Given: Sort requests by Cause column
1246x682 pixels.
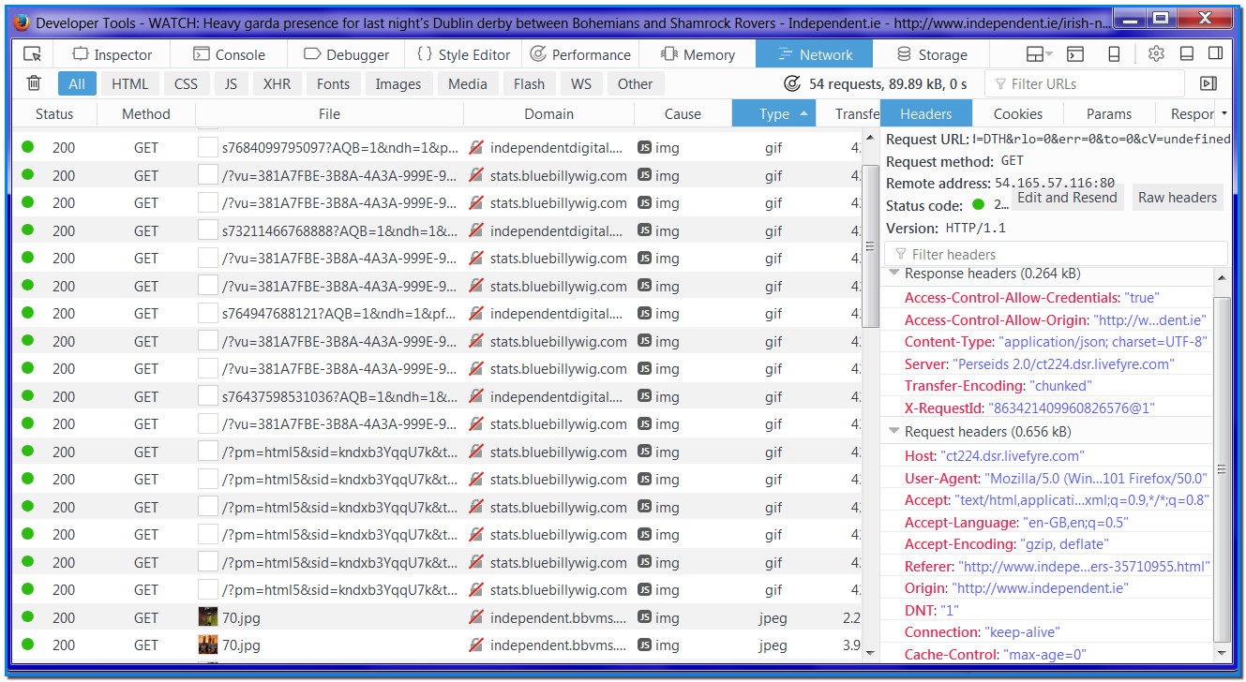Looking at the screenshot, I should coord(683,114).
